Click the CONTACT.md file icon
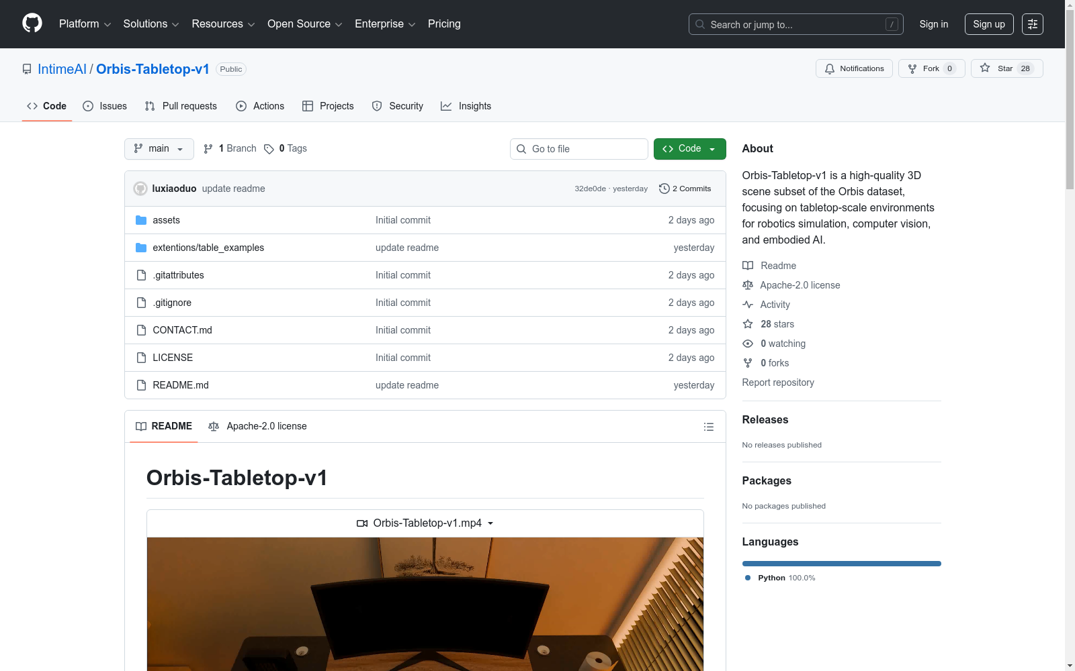Screen dimensions: 1075x671 coord(141,330)
